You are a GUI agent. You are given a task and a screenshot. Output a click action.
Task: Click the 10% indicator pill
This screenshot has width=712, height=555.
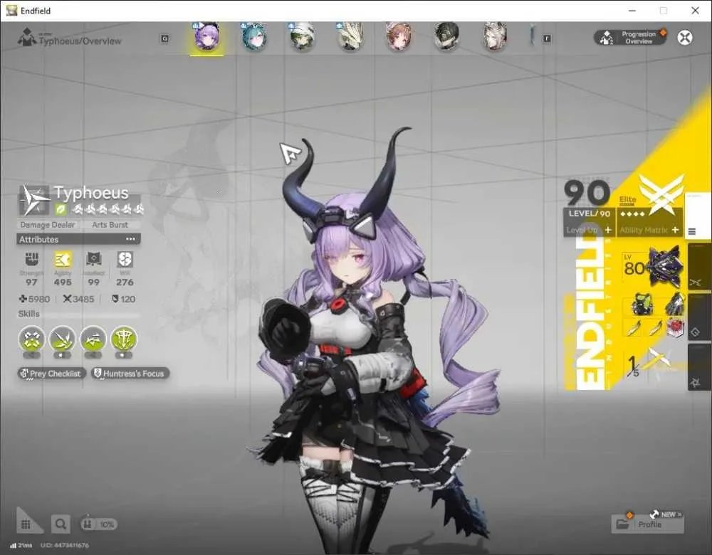click(x=98, y=524)
